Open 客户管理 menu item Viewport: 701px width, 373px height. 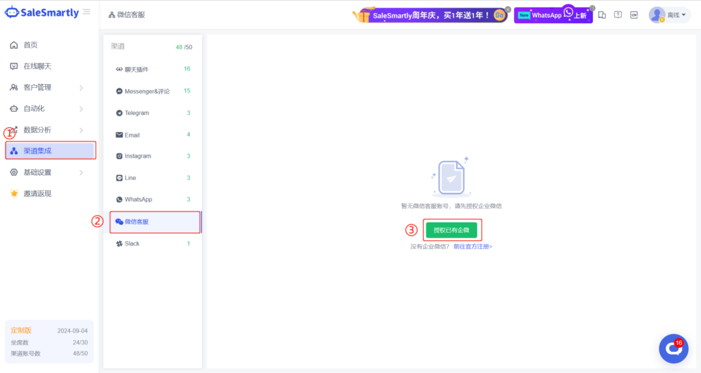(37, 87)
